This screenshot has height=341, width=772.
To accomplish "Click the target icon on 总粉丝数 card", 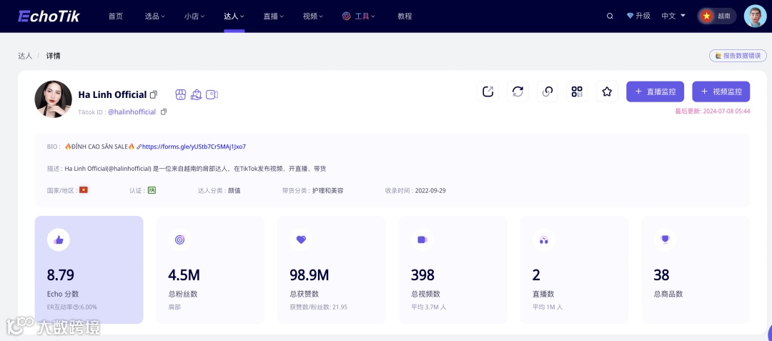I will click(x=179, y=239).
